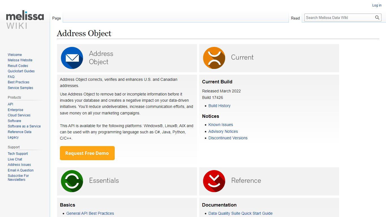
Task: Click the Support sidebar heading
Action: coord(14,147)
